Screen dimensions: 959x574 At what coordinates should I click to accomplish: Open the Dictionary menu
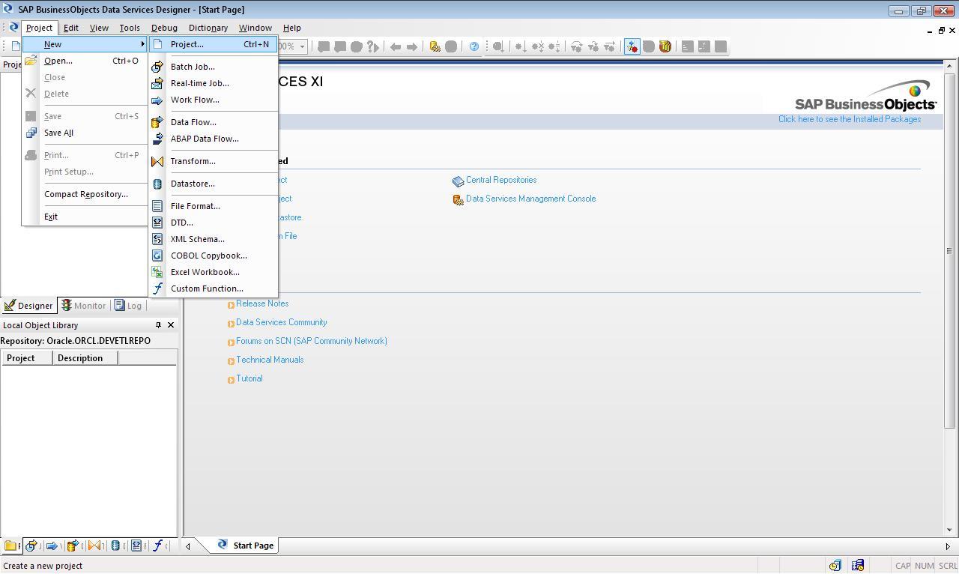208,28
